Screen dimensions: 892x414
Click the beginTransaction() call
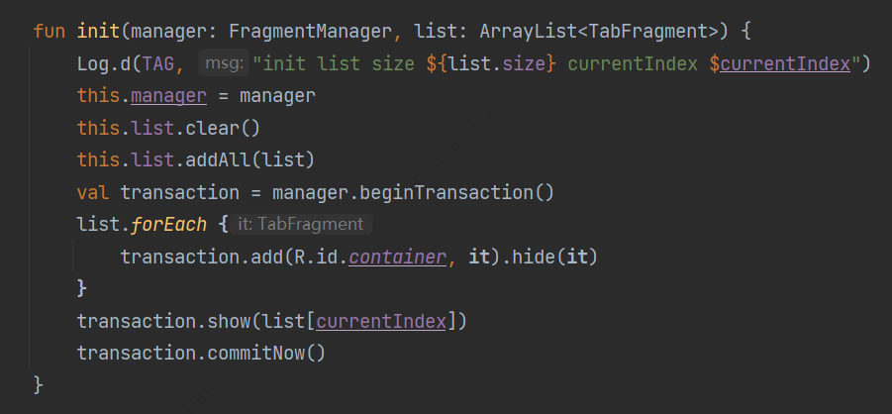coord(443,191)
